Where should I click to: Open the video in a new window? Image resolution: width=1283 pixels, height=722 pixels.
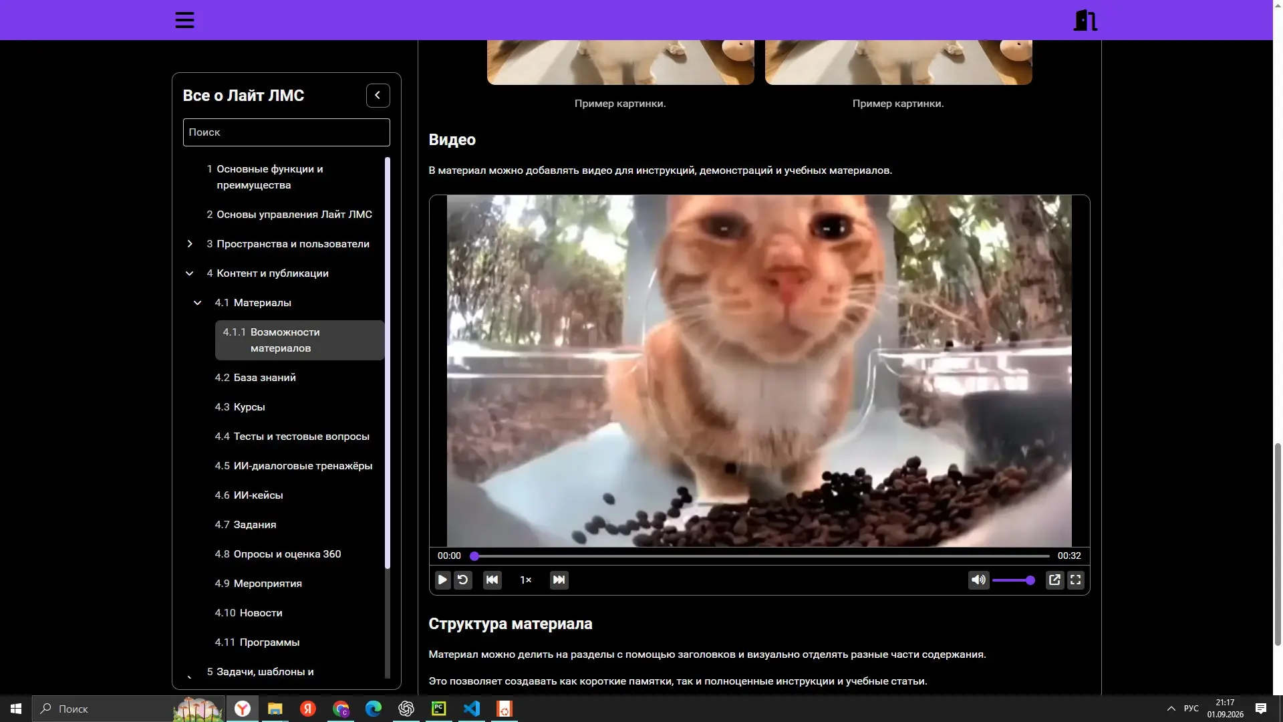[1054, 580]
